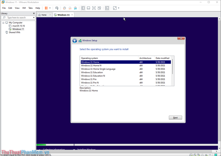
Task: Select Windows 11 Education N edition
Action: click(x=126, y=76)
